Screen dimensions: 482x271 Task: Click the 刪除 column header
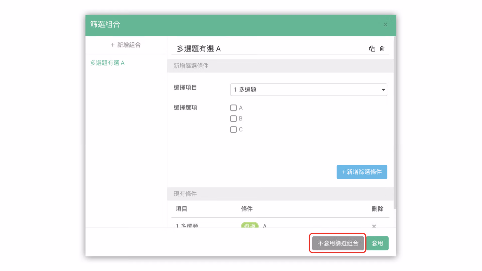coord(378,209)
